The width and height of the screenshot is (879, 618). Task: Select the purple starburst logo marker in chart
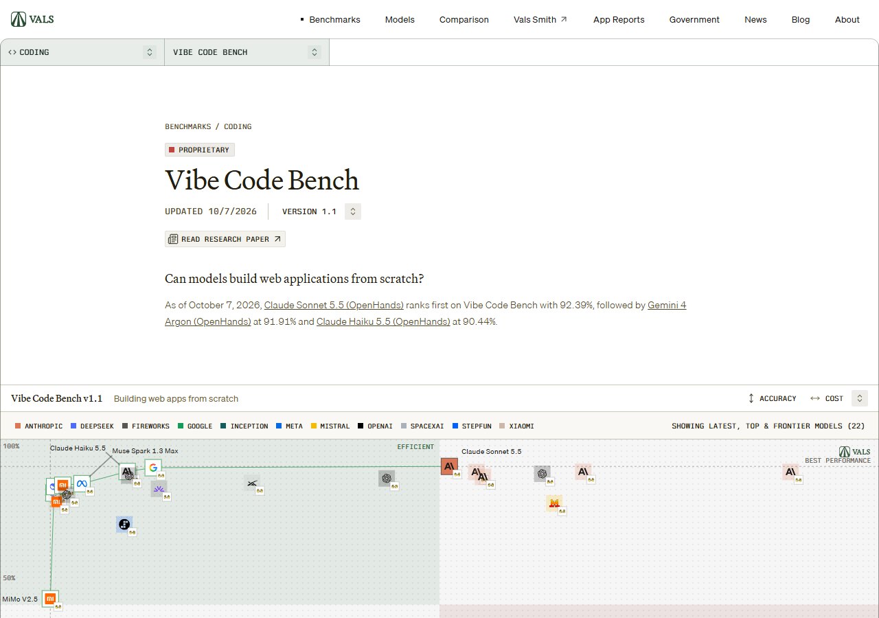pyautogui.click(x=159, y=488)
